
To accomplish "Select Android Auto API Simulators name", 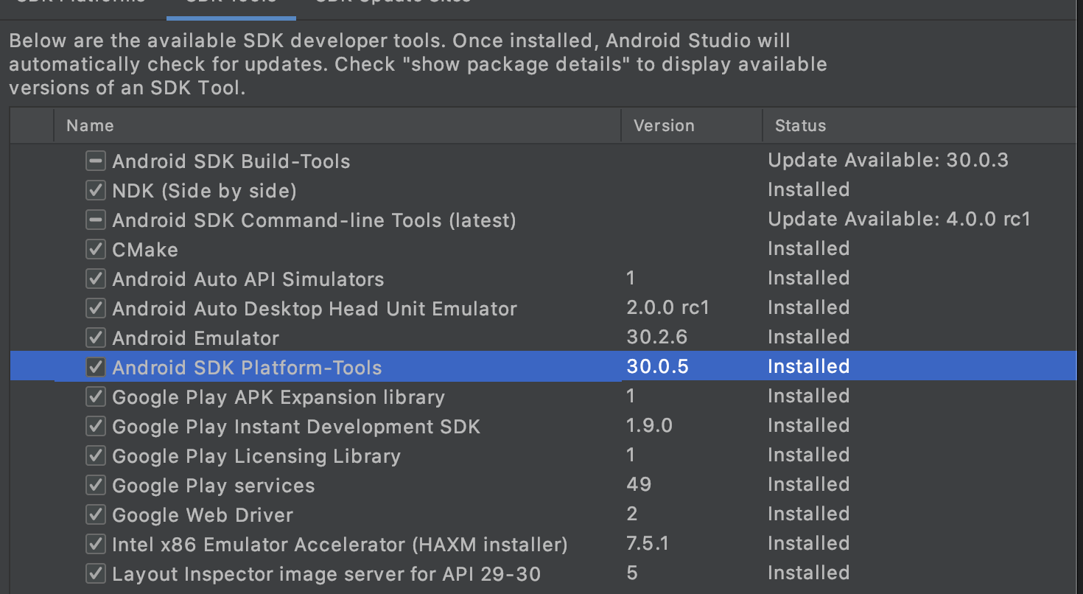I will [248, 279].
